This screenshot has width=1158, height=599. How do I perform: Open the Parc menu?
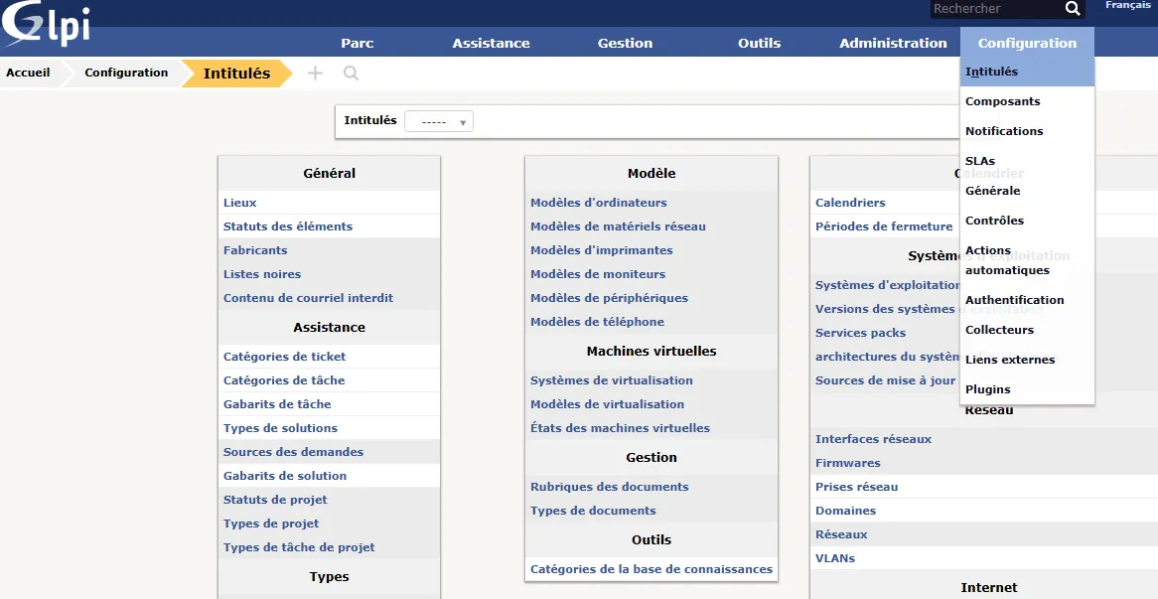357,43
